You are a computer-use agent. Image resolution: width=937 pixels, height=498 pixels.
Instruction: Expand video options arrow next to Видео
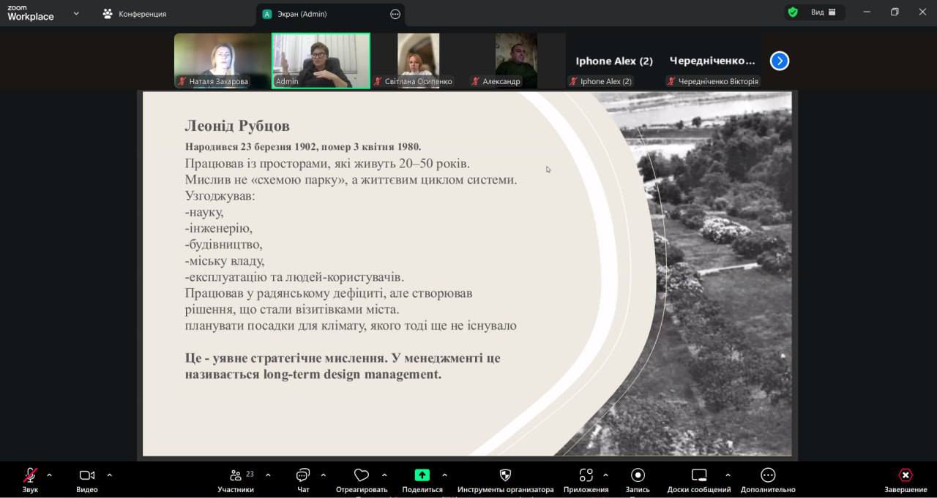[x=110, y=475]
